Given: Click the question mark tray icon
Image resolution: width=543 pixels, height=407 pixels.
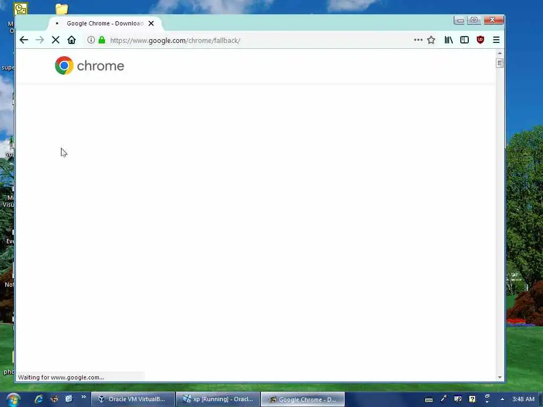Looking at the screenshot, I should point(472,399).
